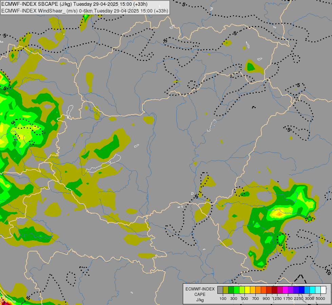This screenshot has height=305, width=332.
Task: Click the amber legend swatch
Action: pos(253,290)
